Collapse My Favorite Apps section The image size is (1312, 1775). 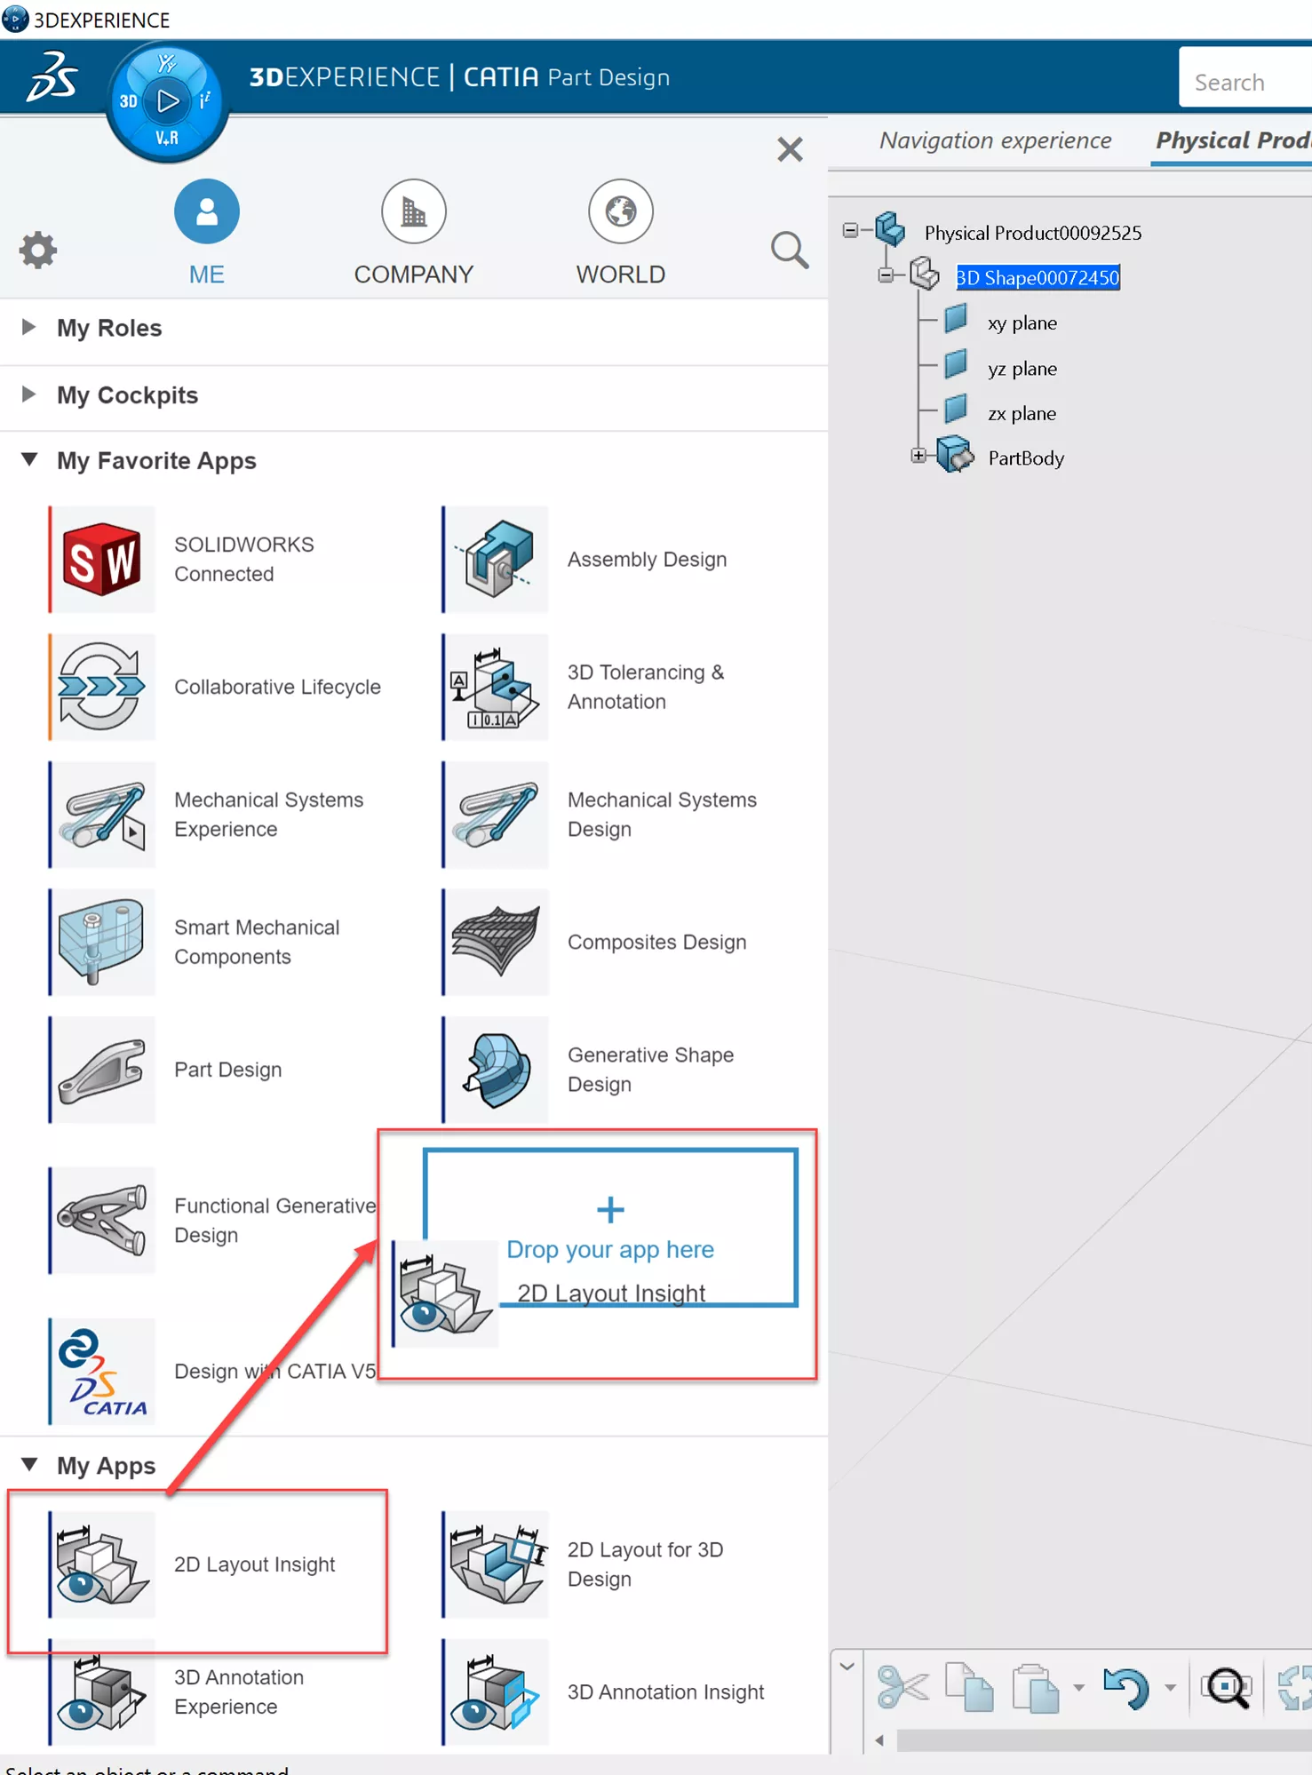(x=29, y=460)
